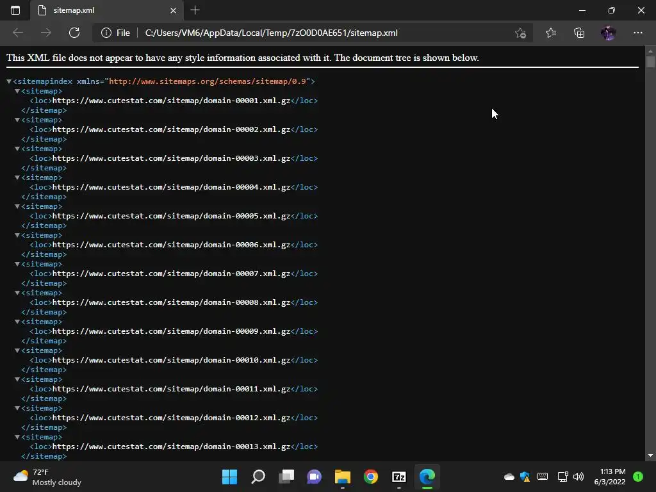The width and height of the screenshot is (656, 492).
Task: Open a new tab with plus button
Action: coord(195,10)
